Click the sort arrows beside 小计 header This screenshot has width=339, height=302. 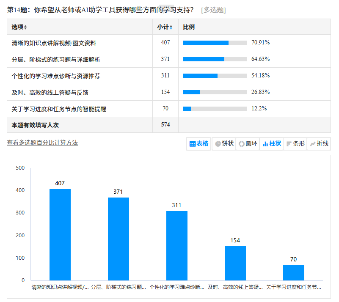click(x=171, y=27)
